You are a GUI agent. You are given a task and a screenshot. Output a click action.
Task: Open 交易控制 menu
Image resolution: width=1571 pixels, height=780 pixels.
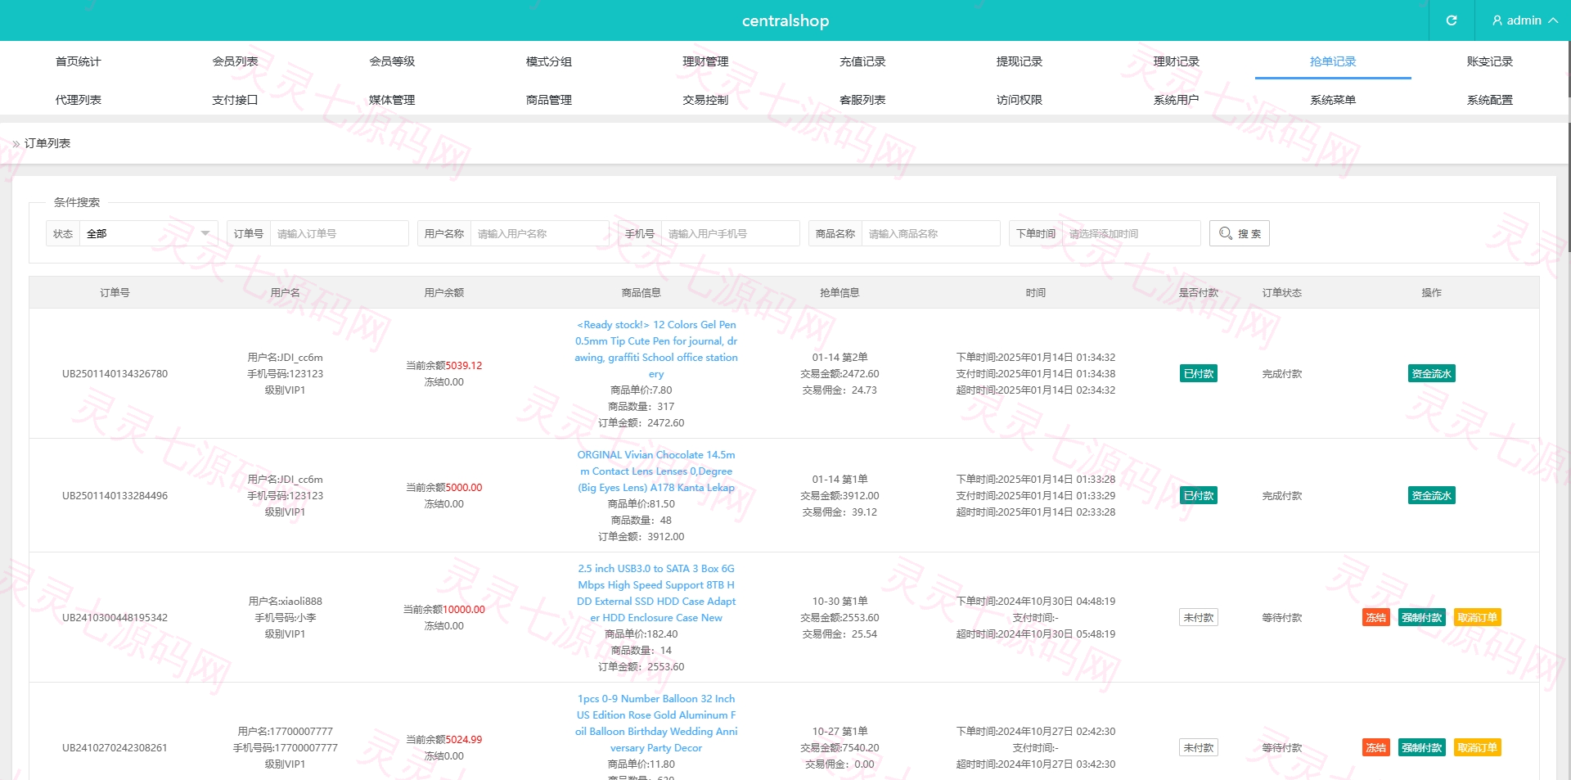[705, 100]
